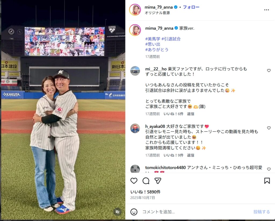View the list of 5890 likes
This screenshot has height=221, width=275.
click(x=145, y=192)
